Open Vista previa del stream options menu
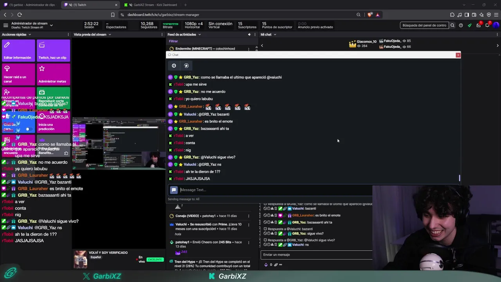Image resolution: width=501 pixels, height=282 pixels. pos(163,34)
